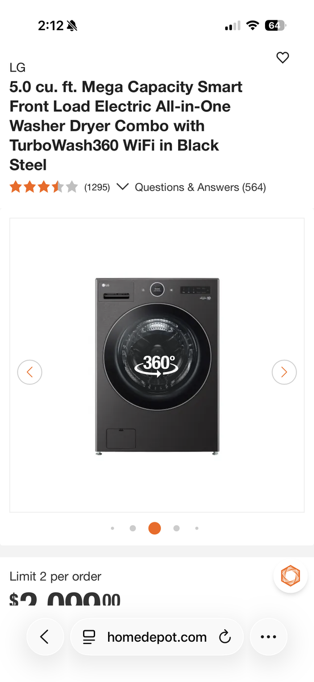This screenshot has height=682, width=314.
Task: Tap browser back arrow button
Action: (x=44, y=637)
